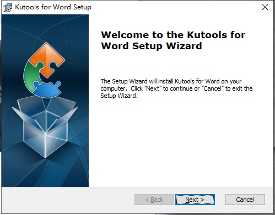Screen dimensions: 275x215
Task: Click front edge of the glass box
Action: pos(45,145)
